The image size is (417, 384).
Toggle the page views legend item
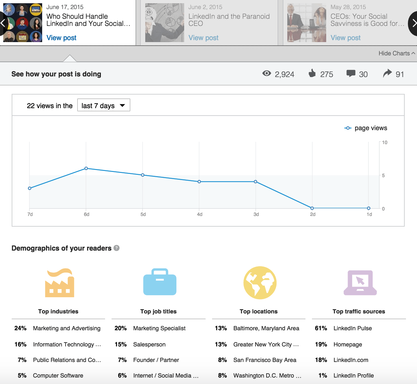point(366,128)
